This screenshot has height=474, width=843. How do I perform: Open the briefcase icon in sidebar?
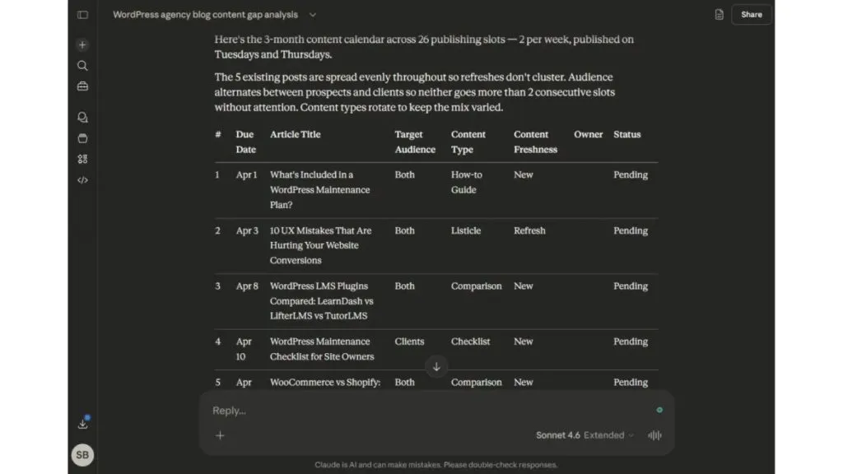coord(82,86)
